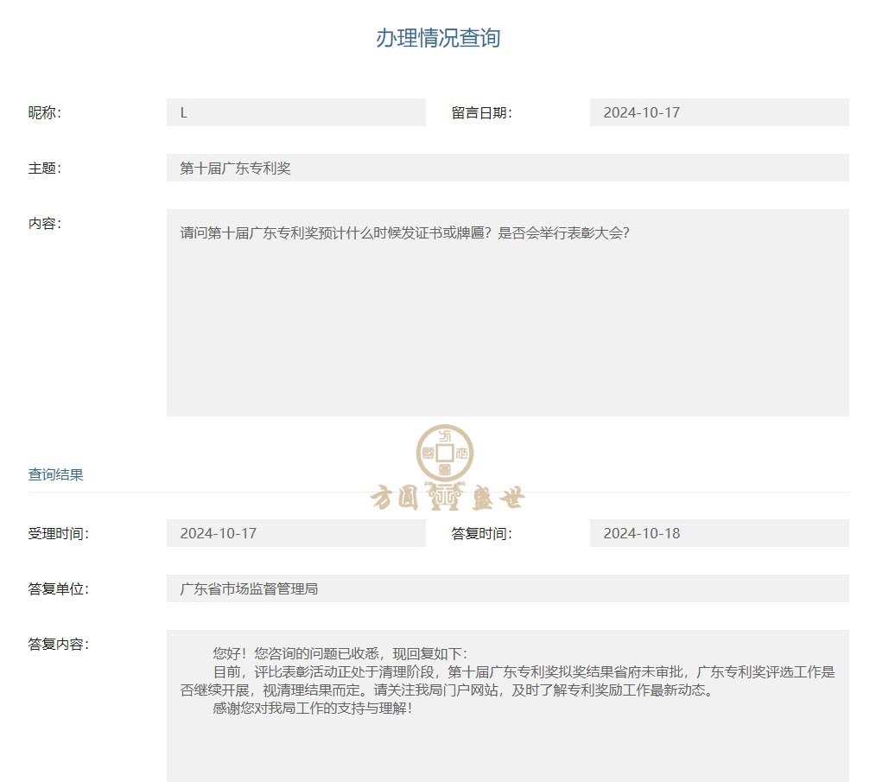Click the 办理情况查询 page title
Viewport: 895px width, 782px height.
coord(438,38)
